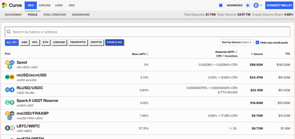
Task: Click Rewards tAPR column header
Action: (225, 52)
